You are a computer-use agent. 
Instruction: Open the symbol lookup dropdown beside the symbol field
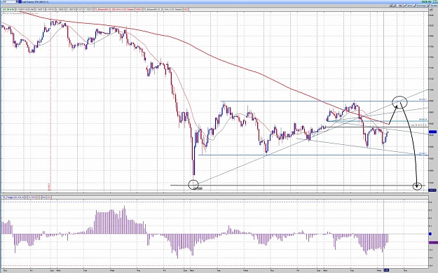pyautogui.click(x=18, y=1)
